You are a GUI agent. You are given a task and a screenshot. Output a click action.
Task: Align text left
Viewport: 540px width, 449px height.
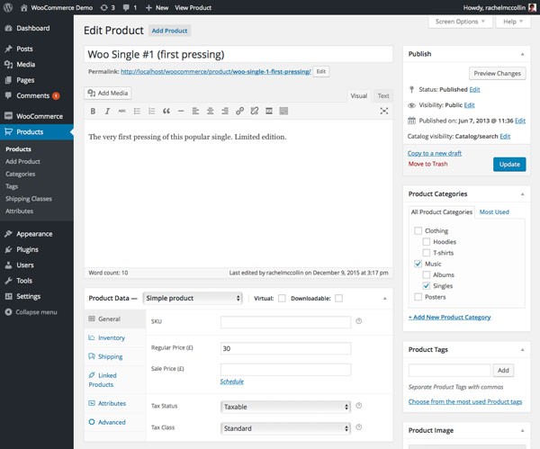tap(195, 111)
